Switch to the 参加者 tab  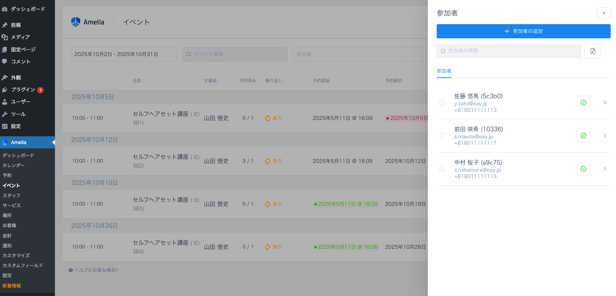click(444, 71)
